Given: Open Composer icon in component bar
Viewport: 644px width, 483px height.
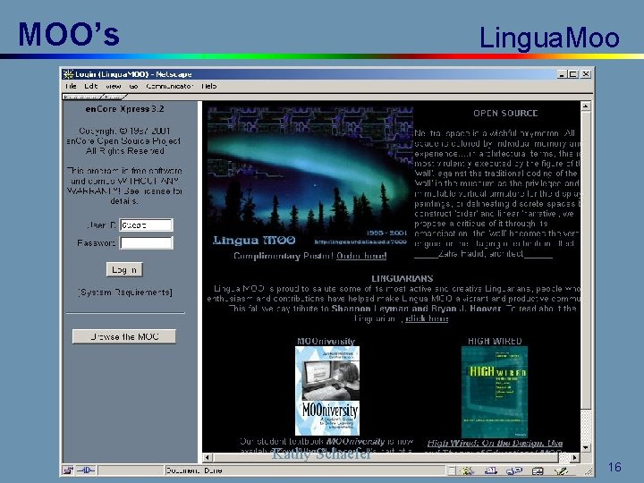Looking at the screenshot, I should pyautogui.click(x=561, y=470).
